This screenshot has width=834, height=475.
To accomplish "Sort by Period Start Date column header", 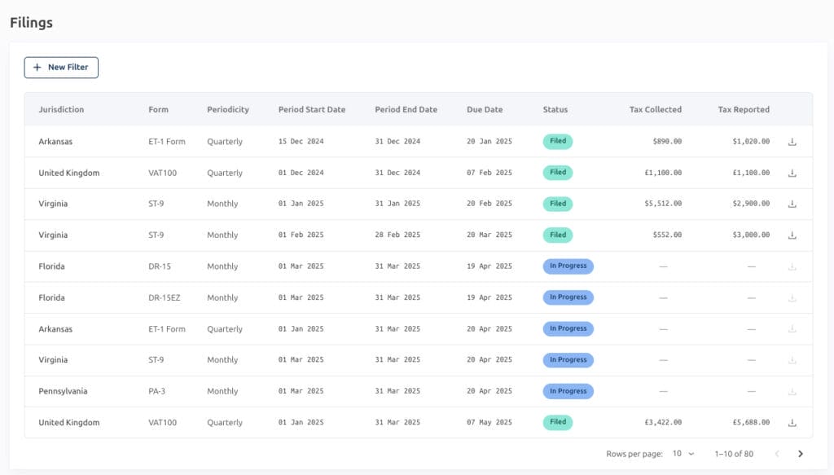I will [x=312, y=109].
